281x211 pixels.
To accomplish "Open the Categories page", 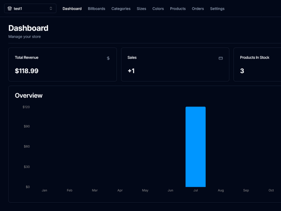I will pos(121,9).
